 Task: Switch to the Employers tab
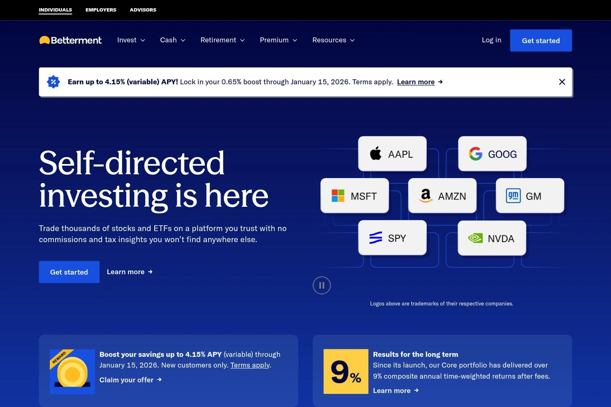[101, 10]
